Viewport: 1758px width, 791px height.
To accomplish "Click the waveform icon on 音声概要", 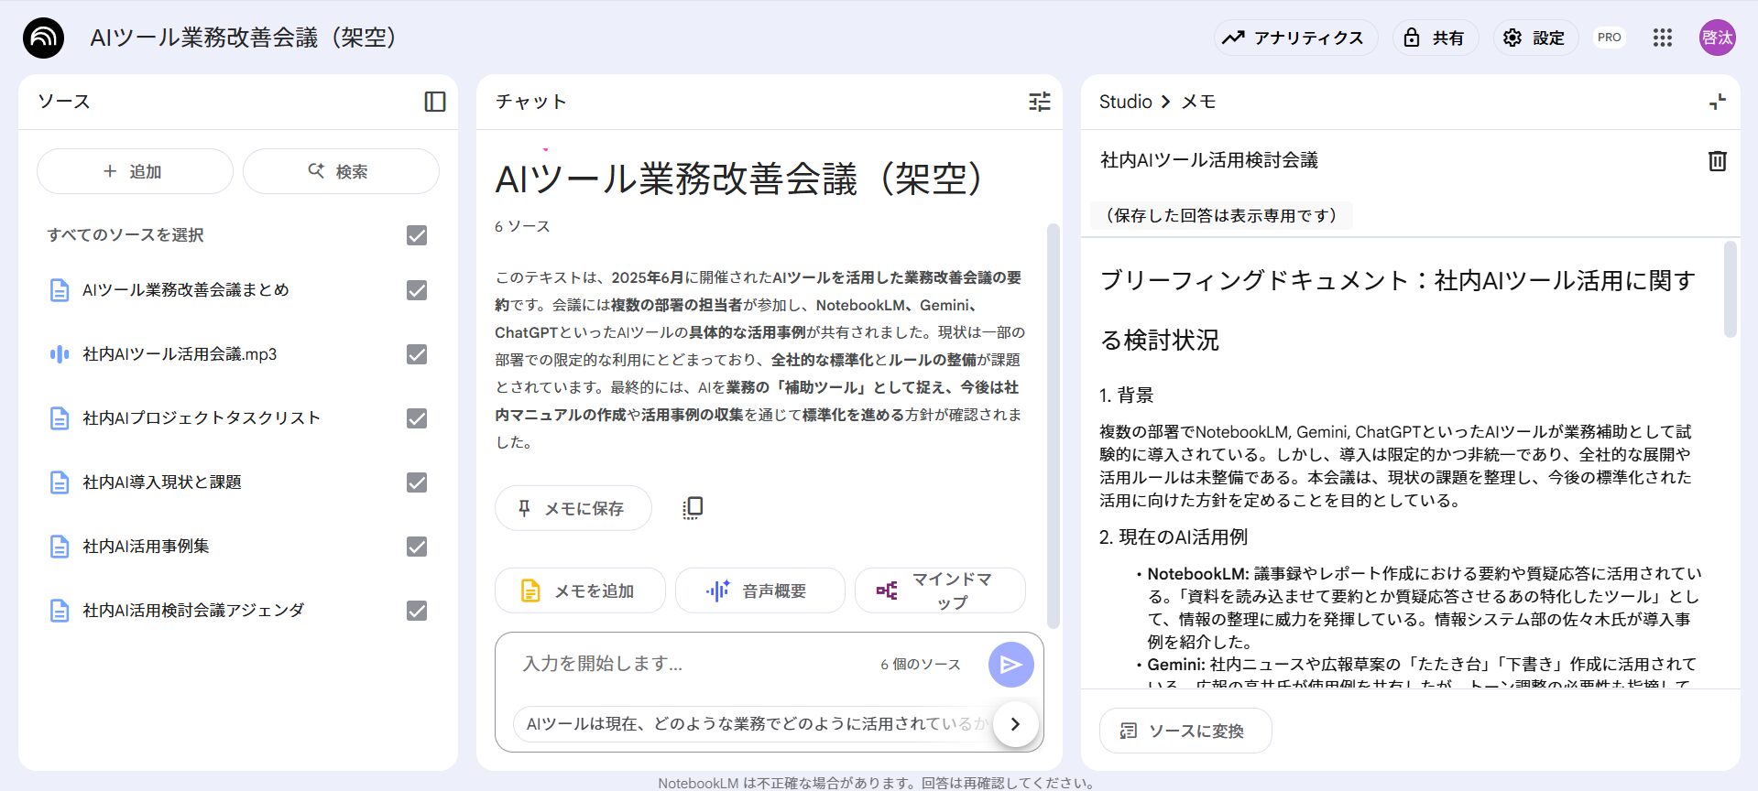I will (717, 591).
